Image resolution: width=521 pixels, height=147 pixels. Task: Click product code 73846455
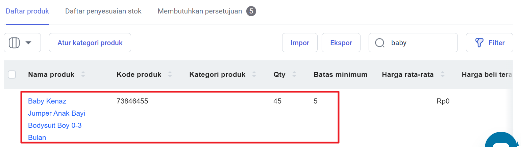coord(132,101)
